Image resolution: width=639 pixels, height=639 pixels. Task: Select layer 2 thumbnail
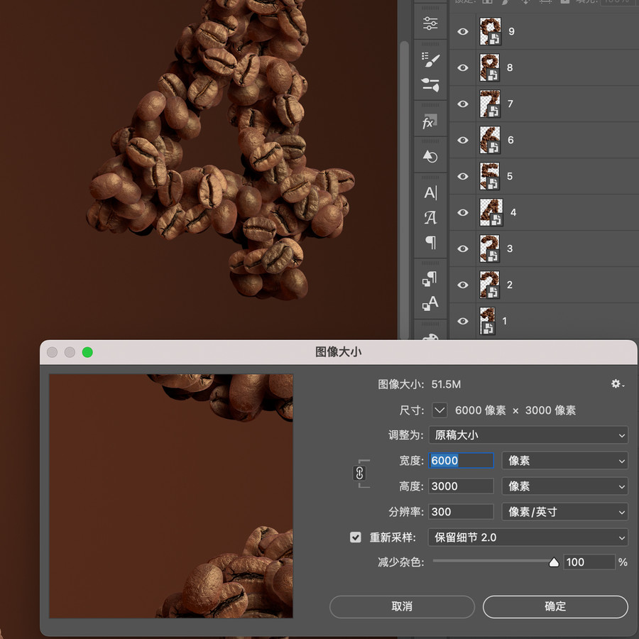pos(490,285)
